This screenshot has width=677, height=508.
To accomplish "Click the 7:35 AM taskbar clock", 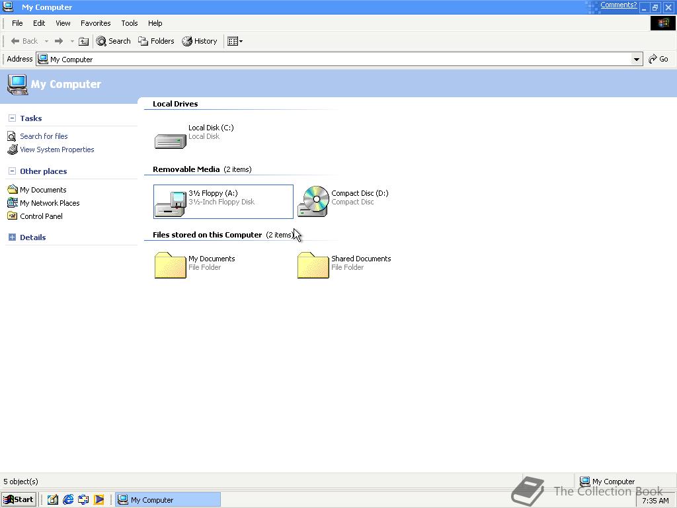I will 655,501.
